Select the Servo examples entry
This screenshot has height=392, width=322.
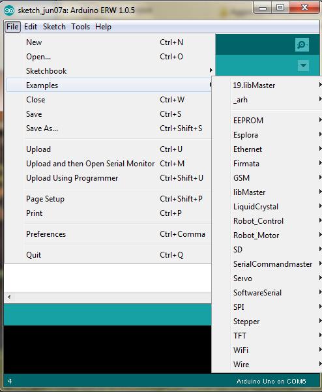tap(277, 279)
